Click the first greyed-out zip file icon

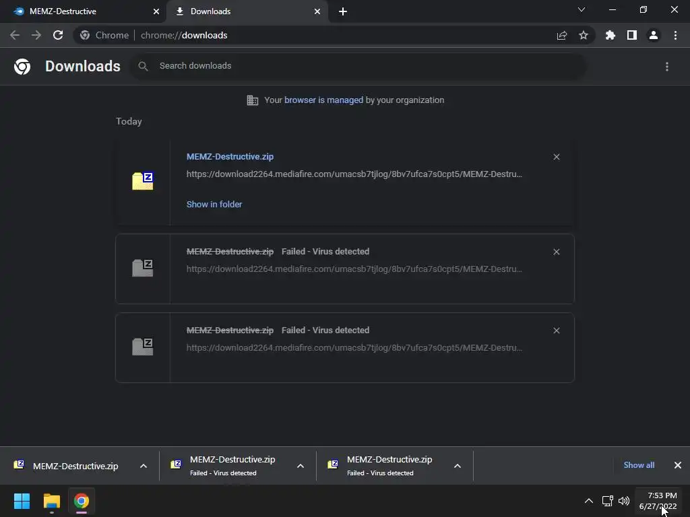pyautogui.click(x=143, y=268)
